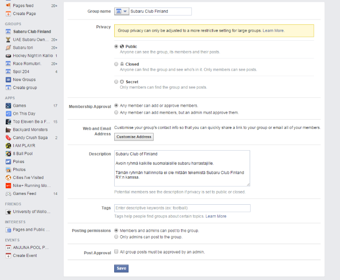Click the University of Wollongong friends icon

click(x=8, y=212)
